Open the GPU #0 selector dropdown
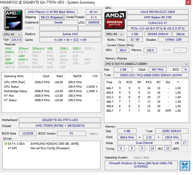 [x=115, y=34]
